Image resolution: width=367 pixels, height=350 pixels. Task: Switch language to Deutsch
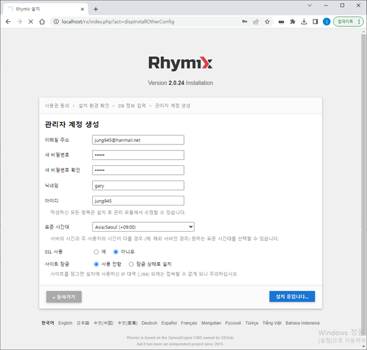point(149,323)
